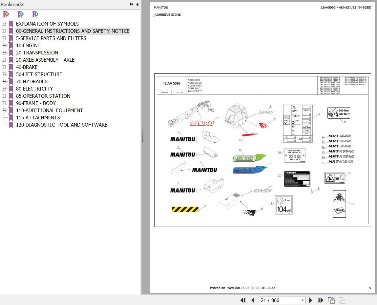Image resolution: width=377 pixels, height=305 pixels.
Task: Expand the 70-HYDRAULIC bookmark node
Action: [x=4, y=81]
